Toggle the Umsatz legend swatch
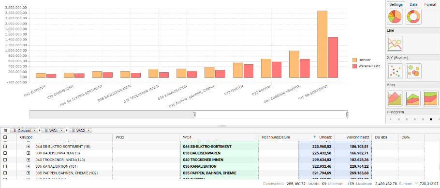Viewport: 440px width, 188px height. click(355, 60)
